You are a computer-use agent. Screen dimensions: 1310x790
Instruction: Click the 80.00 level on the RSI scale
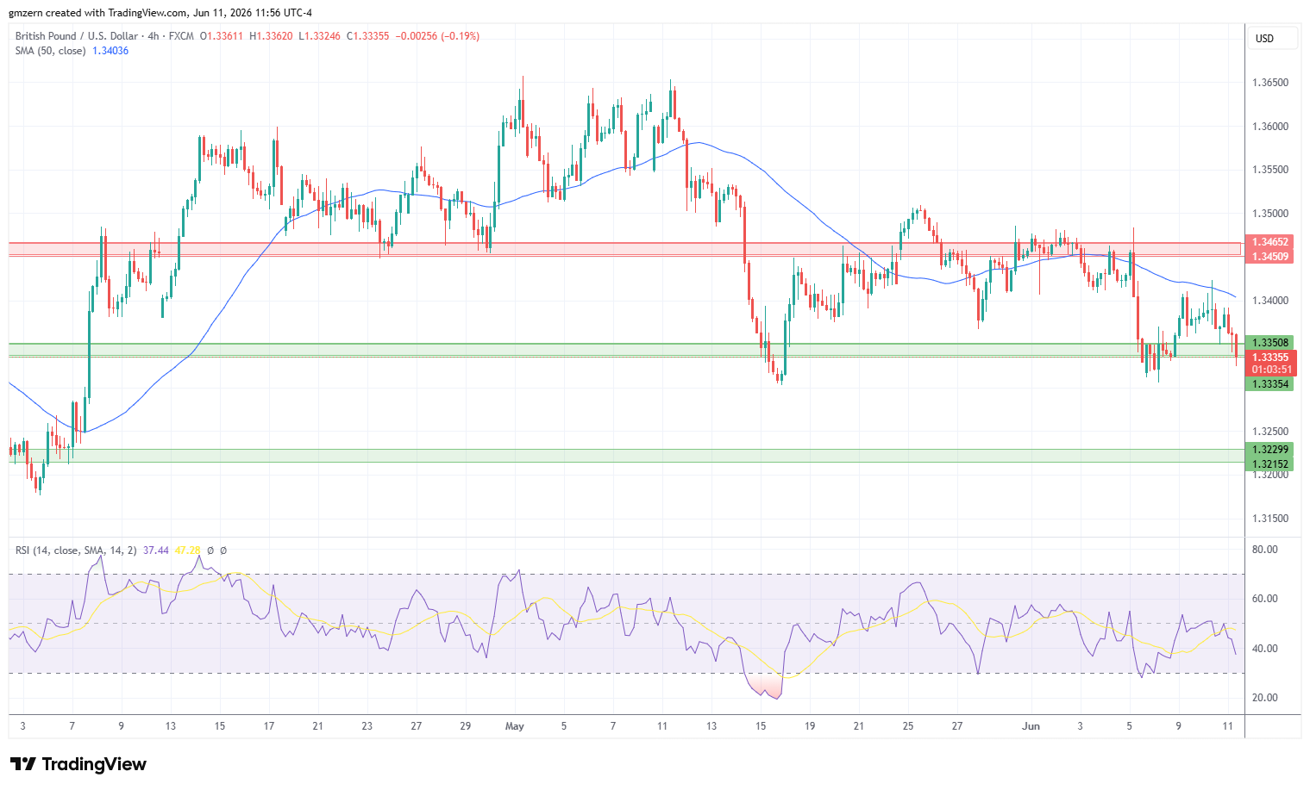[x=1265, y=550]
